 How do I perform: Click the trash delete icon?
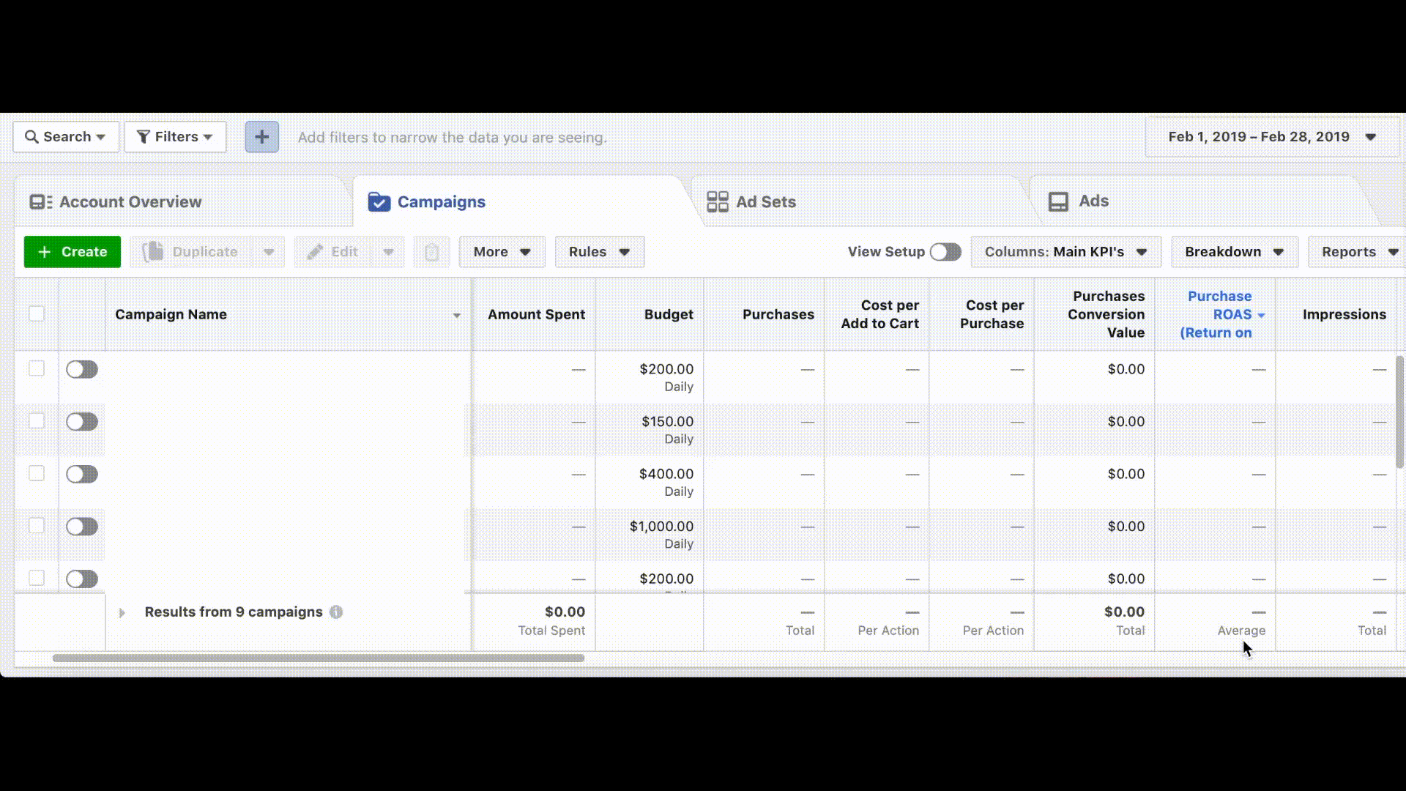point(431,252)
